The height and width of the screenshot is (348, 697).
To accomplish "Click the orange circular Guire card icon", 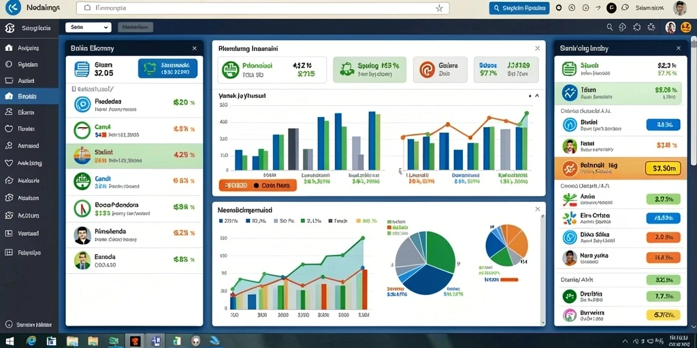I will coord(426,70).
